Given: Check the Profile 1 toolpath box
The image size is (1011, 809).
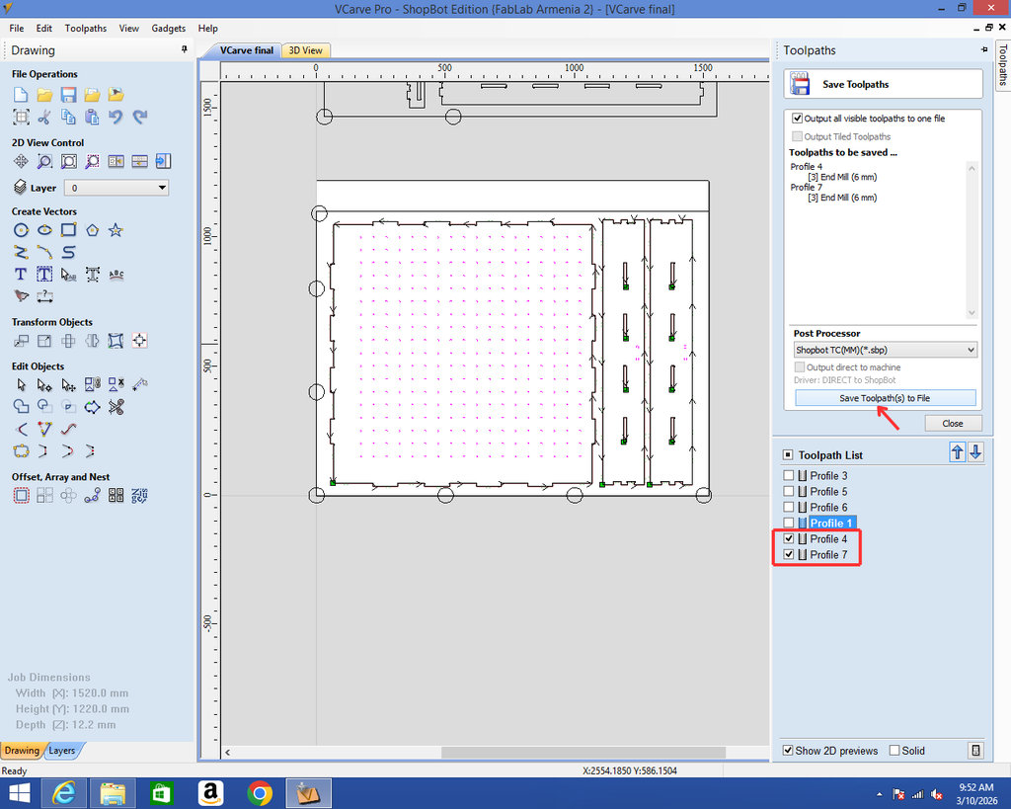Looking at the screenshot, I should [x=788, y=523].
